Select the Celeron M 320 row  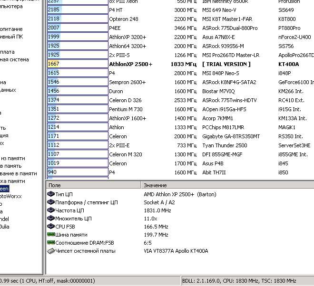(181, 154)
